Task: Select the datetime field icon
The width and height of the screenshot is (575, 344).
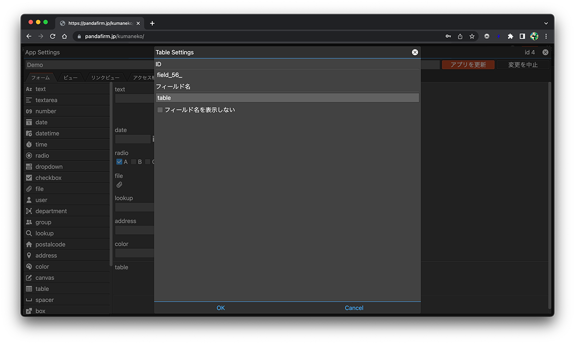Action: 29,133
